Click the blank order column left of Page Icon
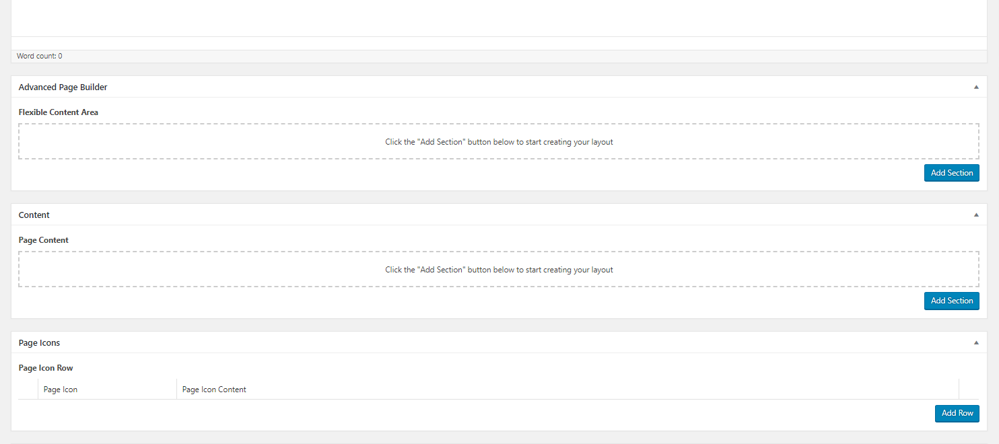The width and height of the screenshot is (999, 444). tap(28, 390)
